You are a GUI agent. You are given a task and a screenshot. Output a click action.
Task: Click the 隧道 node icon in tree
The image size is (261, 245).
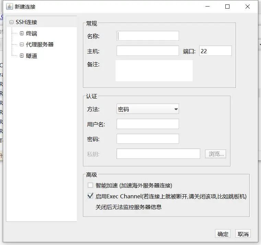pyautogui.click(x=22, y=56)
